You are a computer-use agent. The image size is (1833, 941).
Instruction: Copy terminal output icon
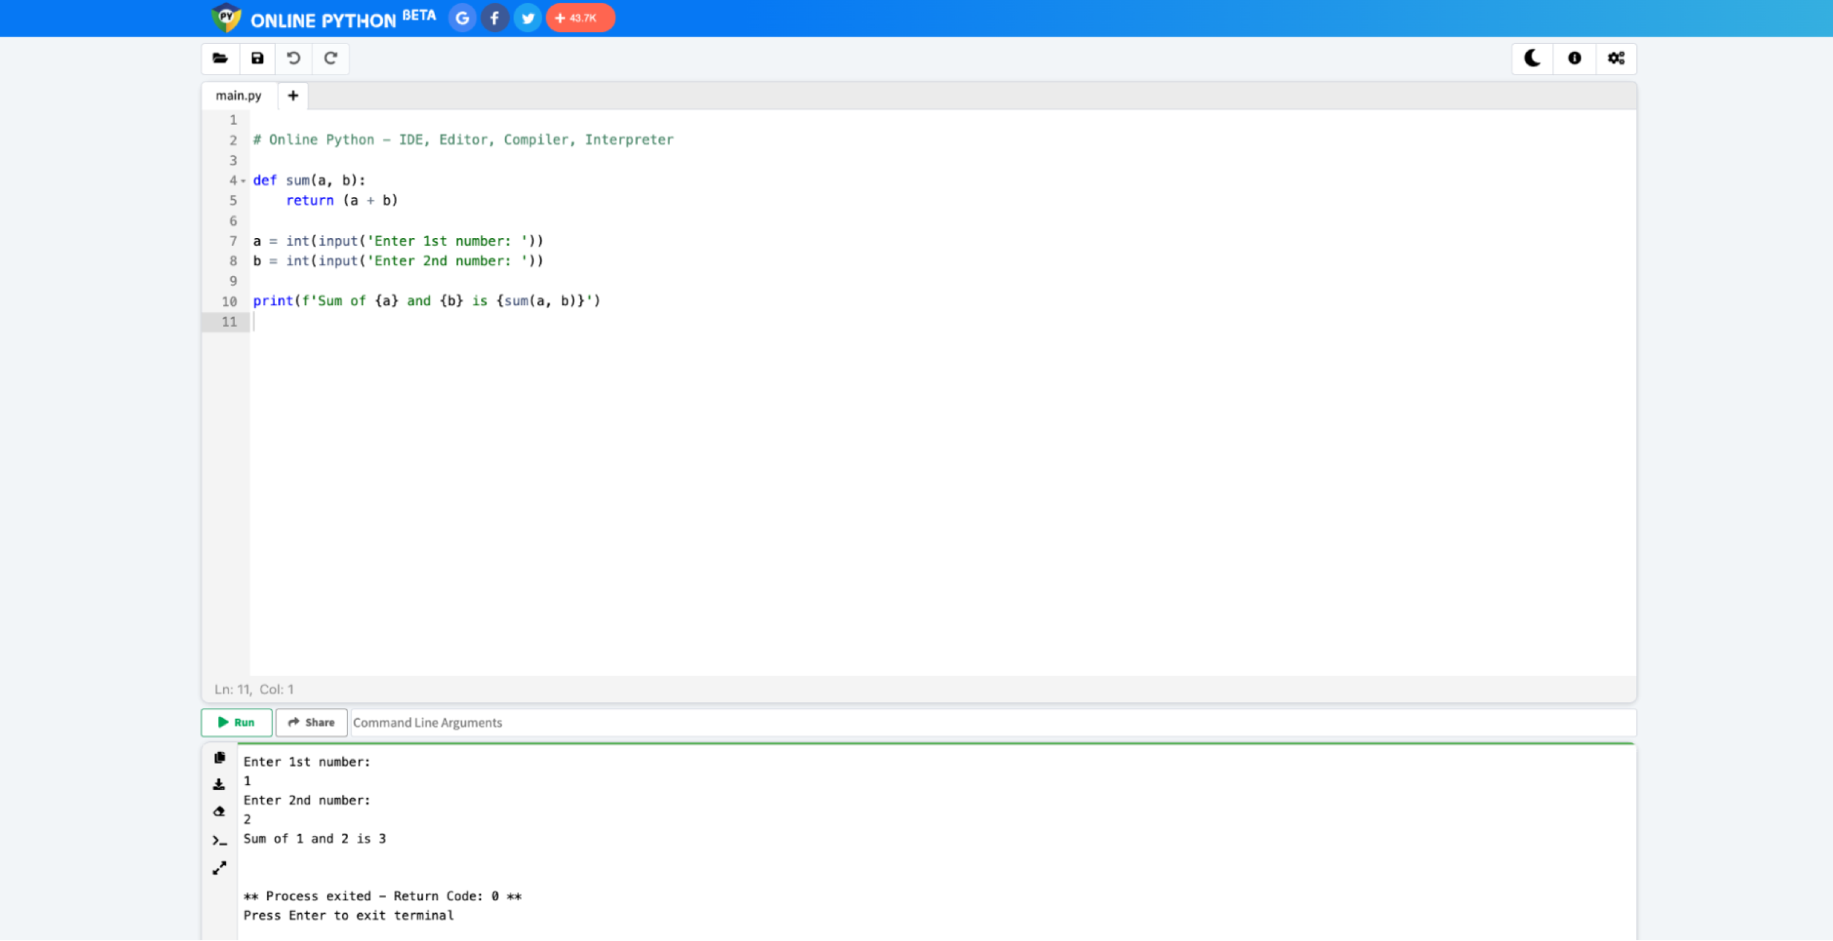pos(219,757)
